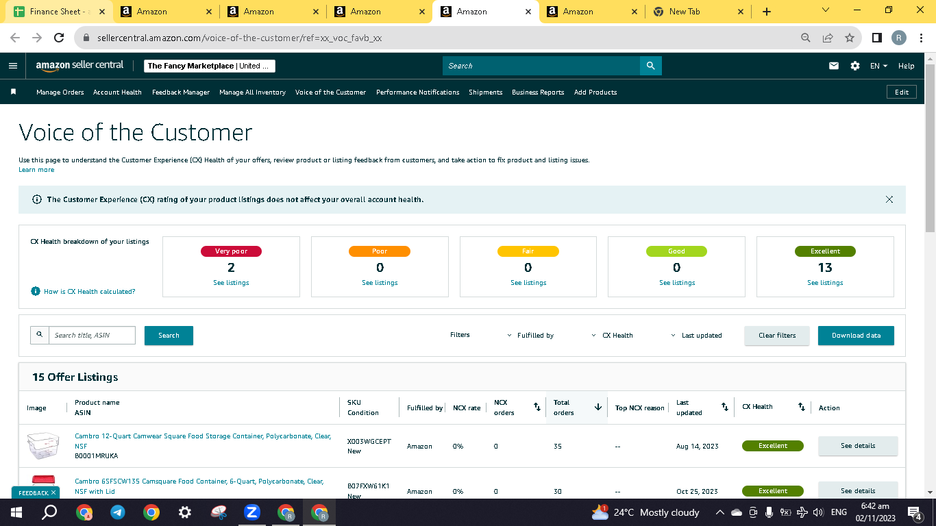936x526 pixels.
Task: Open Shipments in the navigation bar
Action: click(486, 92)
